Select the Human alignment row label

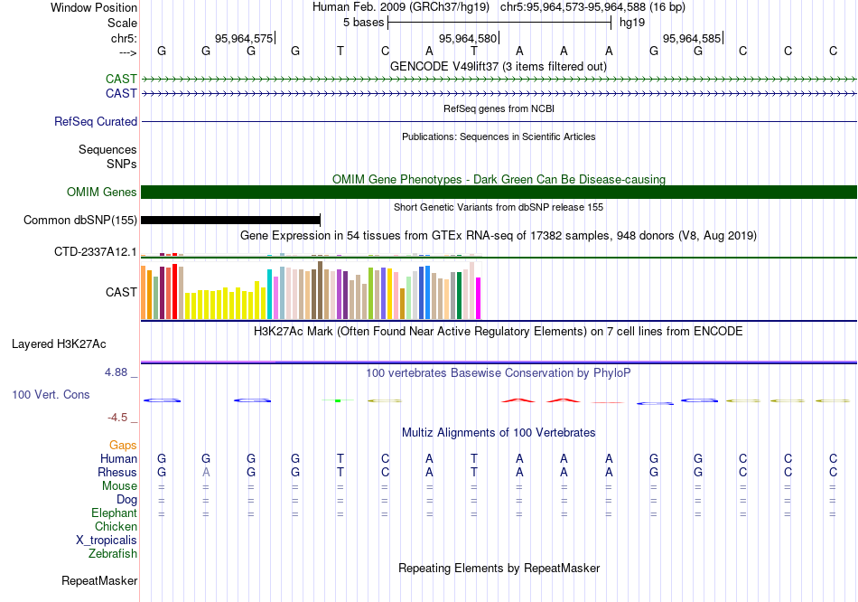tap(118, 459)
